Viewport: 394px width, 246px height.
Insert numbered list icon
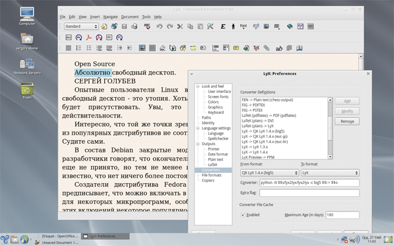tap(79, 48)
